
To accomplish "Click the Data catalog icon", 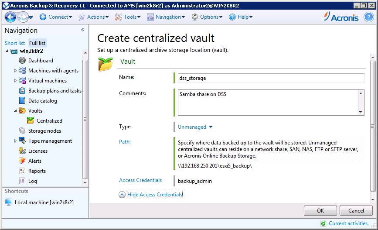I will (x=22, y=100).
